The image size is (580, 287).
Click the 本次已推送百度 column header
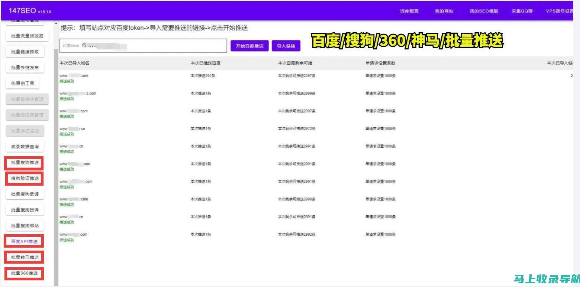(x=206, y=63)
